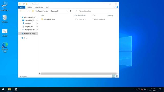The image size is (164, 92).
Task: Sort by Дата изменения column header
Action: [80, 16]
